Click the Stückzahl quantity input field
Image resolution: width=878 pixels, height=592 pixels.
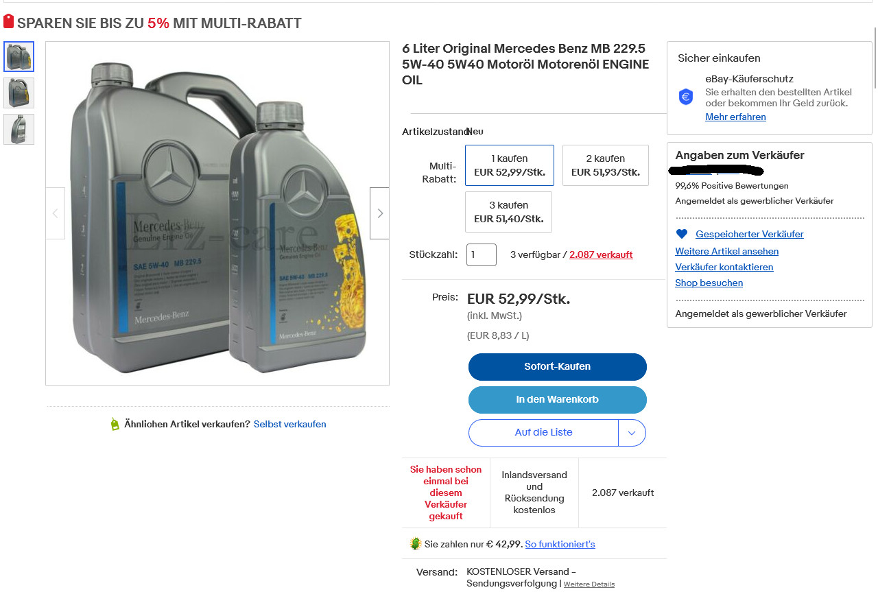(x=481, y=254)
